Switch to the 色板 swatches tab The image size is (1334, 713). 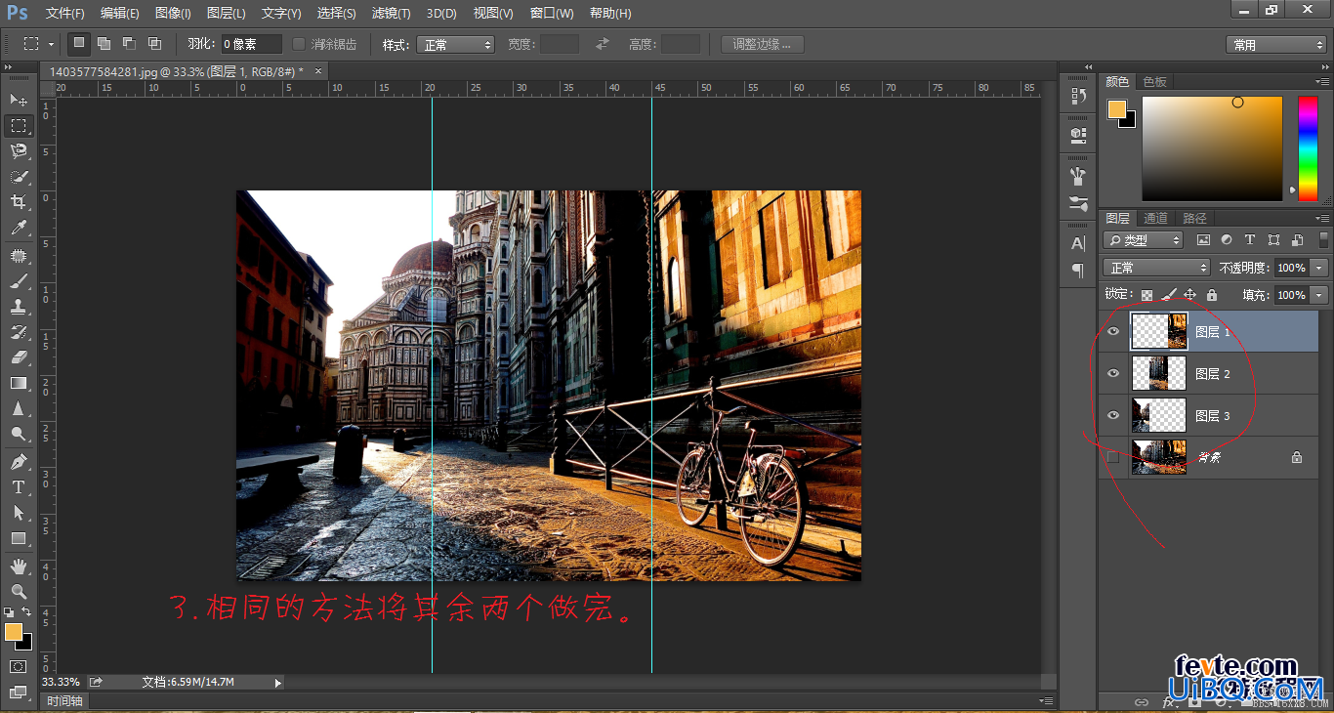click(x=1155, y=82)
